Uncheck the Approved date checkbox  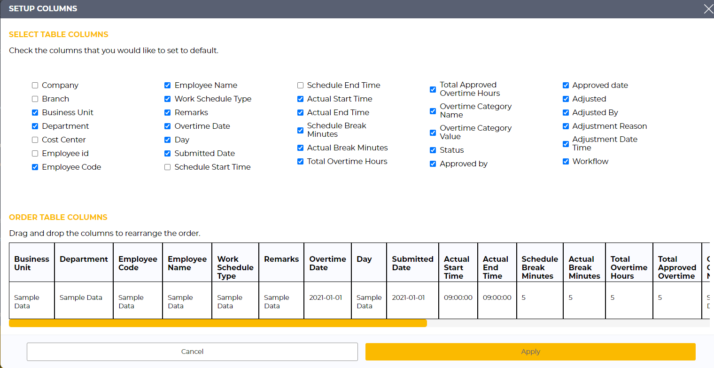click(566, 86)
